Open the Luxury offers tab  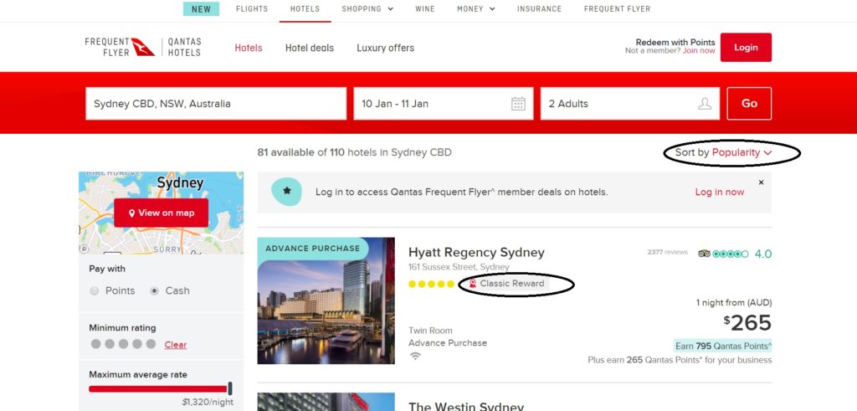click(x=385, y=48)
